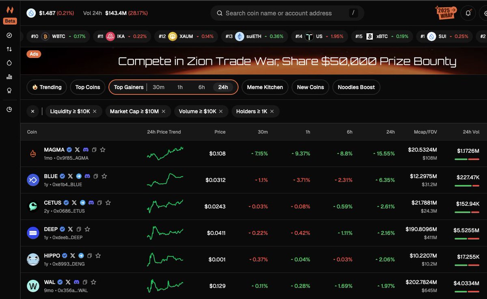Click the SUI droplet icon beside $1.487

(31, 13)
